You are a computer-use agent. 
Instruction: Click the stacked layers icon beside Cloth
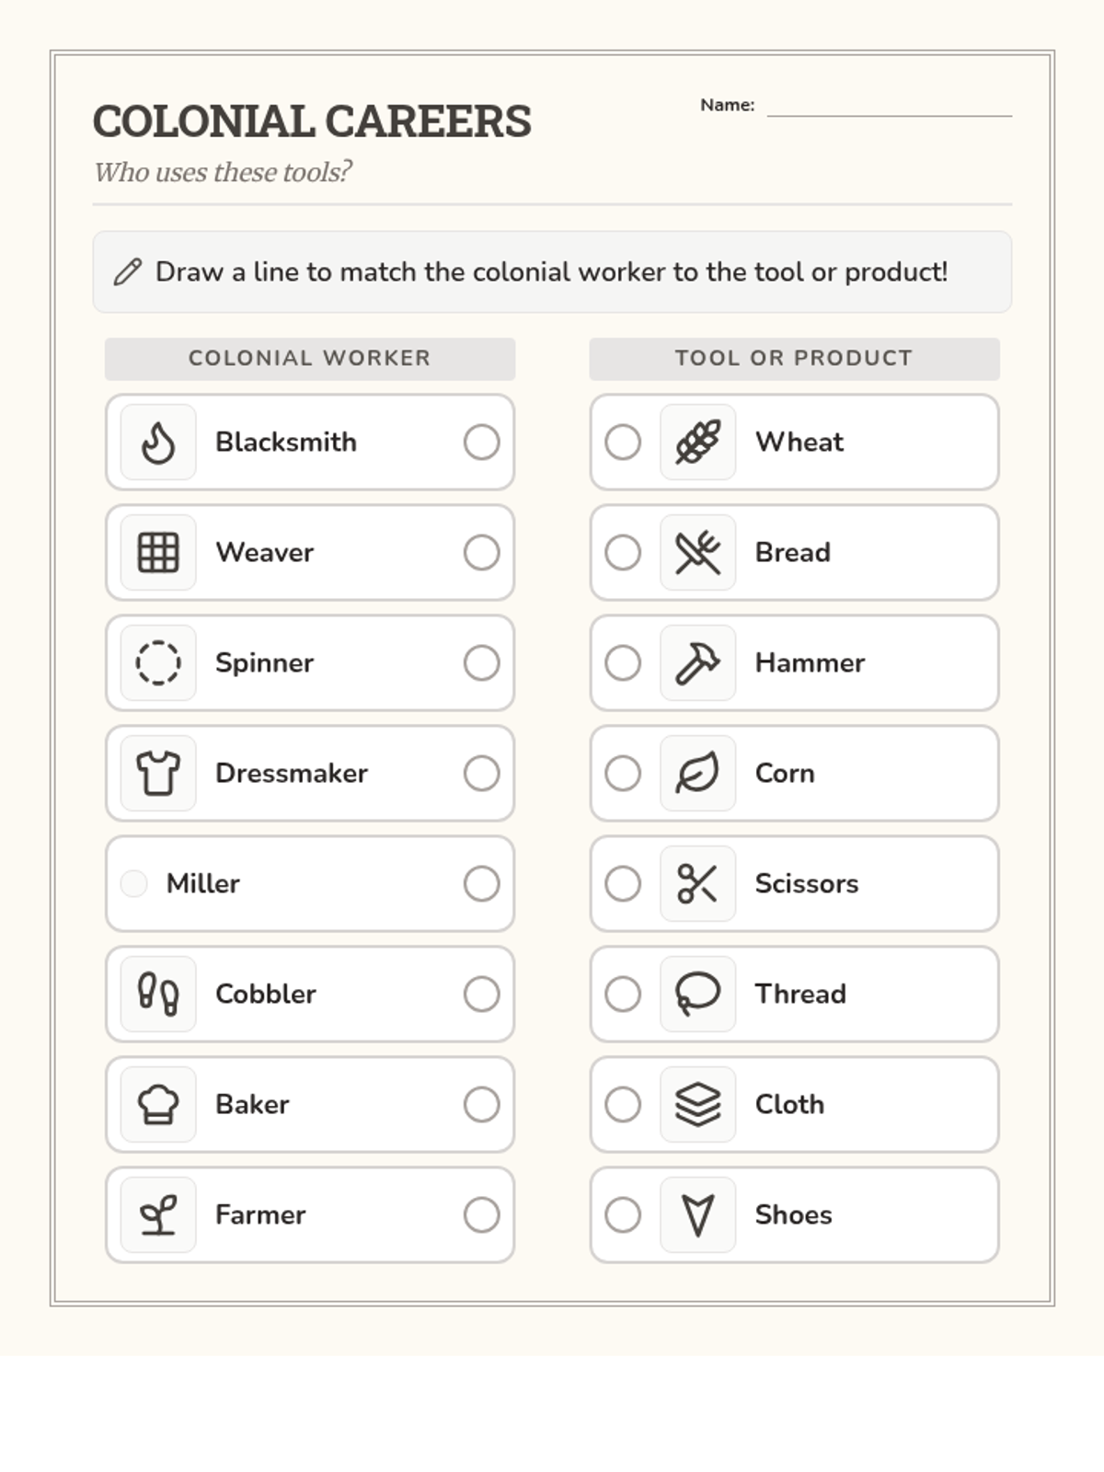coord(697,1105)
